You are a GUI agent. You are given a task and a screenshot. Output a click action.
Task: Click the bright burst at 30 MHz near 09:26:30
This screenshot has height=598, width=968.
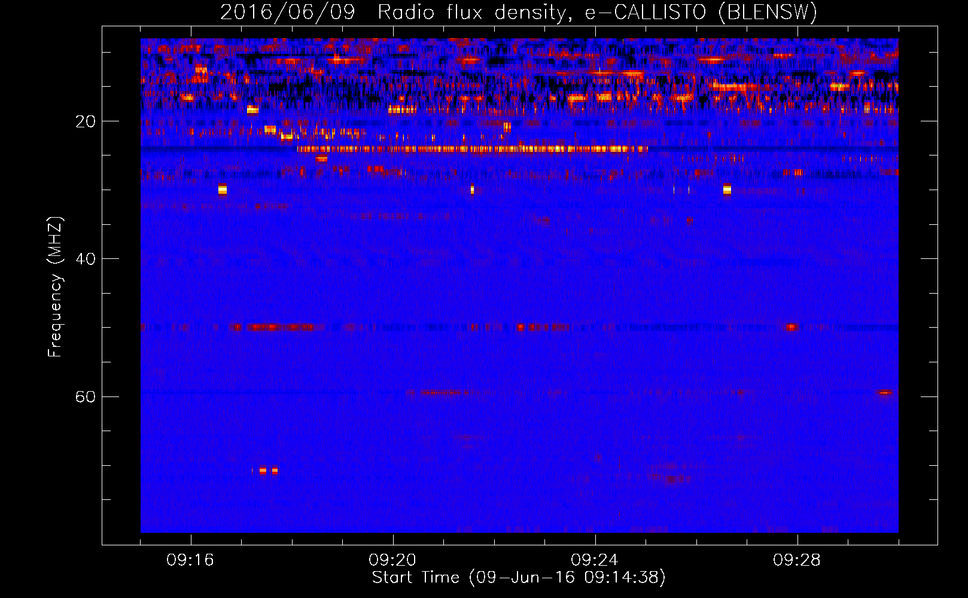pyautogui.click(x=727, y=190)
